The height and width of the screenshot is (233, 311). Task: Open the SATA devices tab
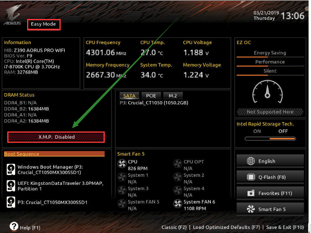point(129,95)
